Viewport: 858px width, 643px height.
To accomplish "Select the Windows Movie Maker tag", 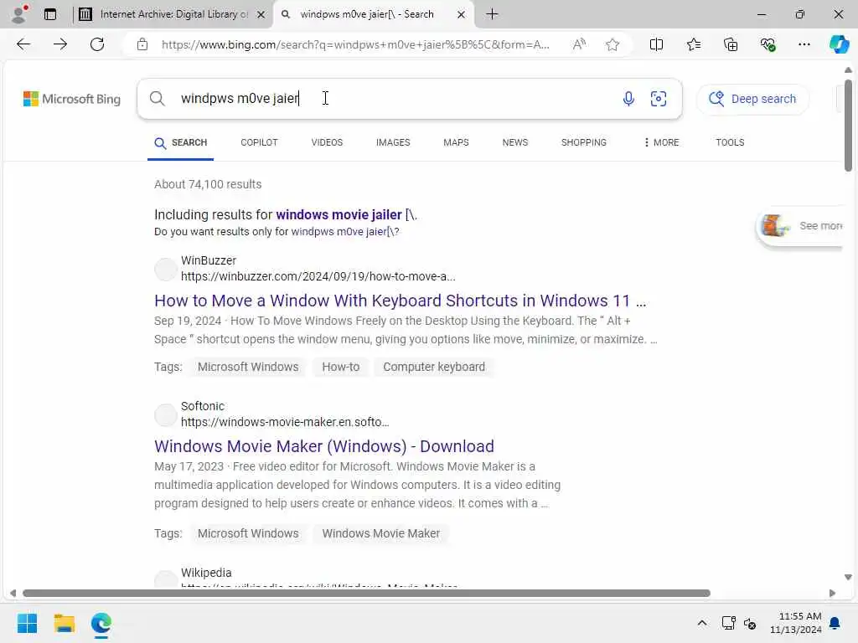I will 381,533.
